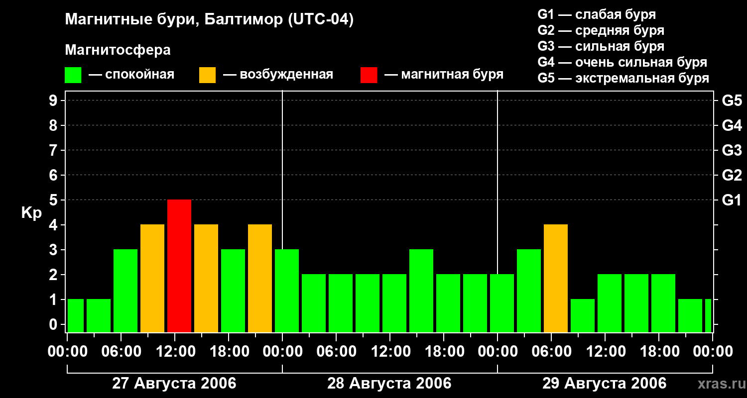Click the right-axis 'G2' label
The height and width of the screenshot is (398, 747).
pos(732,175)
